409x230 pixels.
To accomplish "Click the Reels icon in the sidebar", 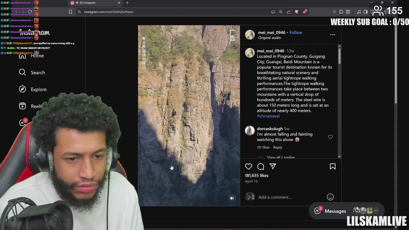I will click(22, 106).
